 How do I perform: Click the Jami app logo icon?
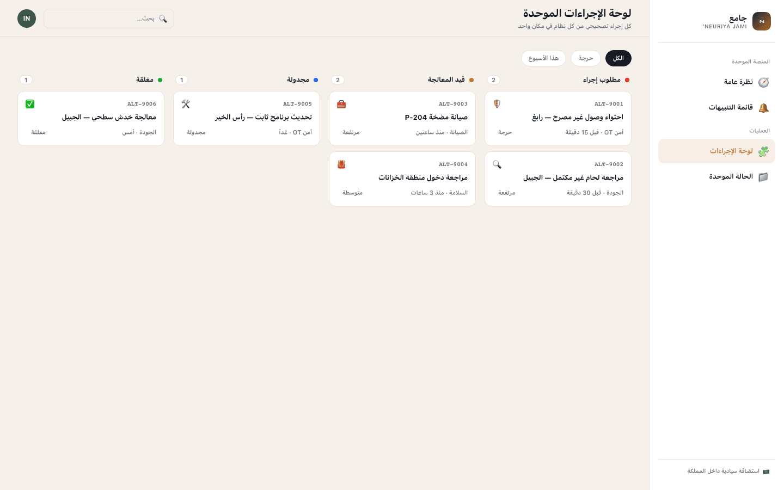(762, 21)
